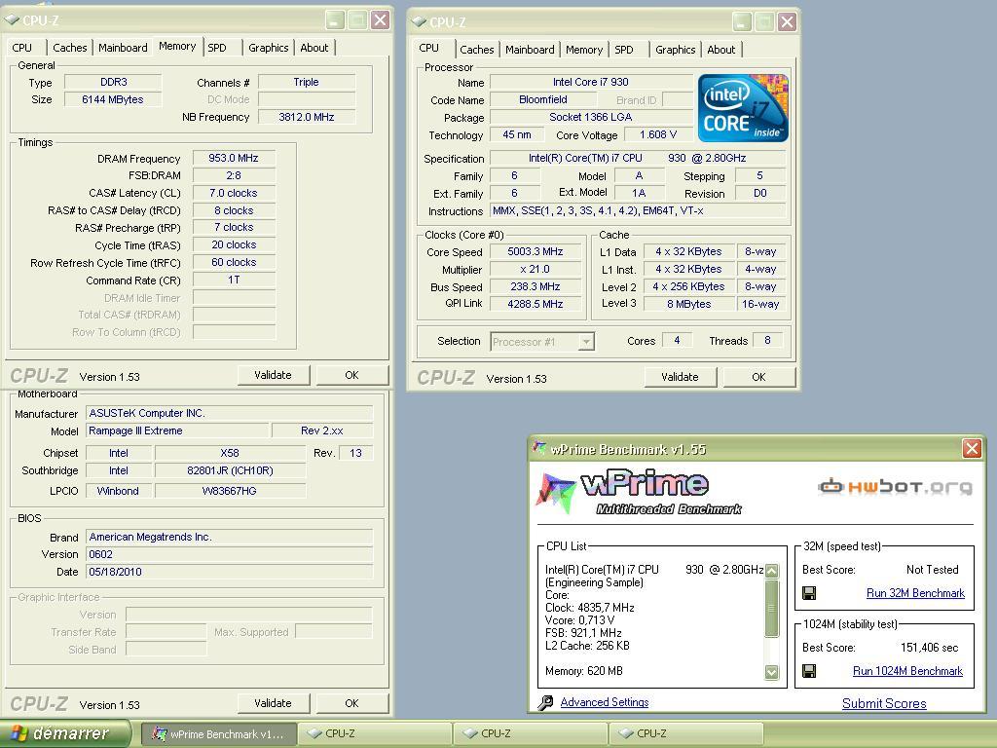Click the wPrime title bar icon
Image resolution: width=997 pixels, height=748 pixels.
point(539,448)
